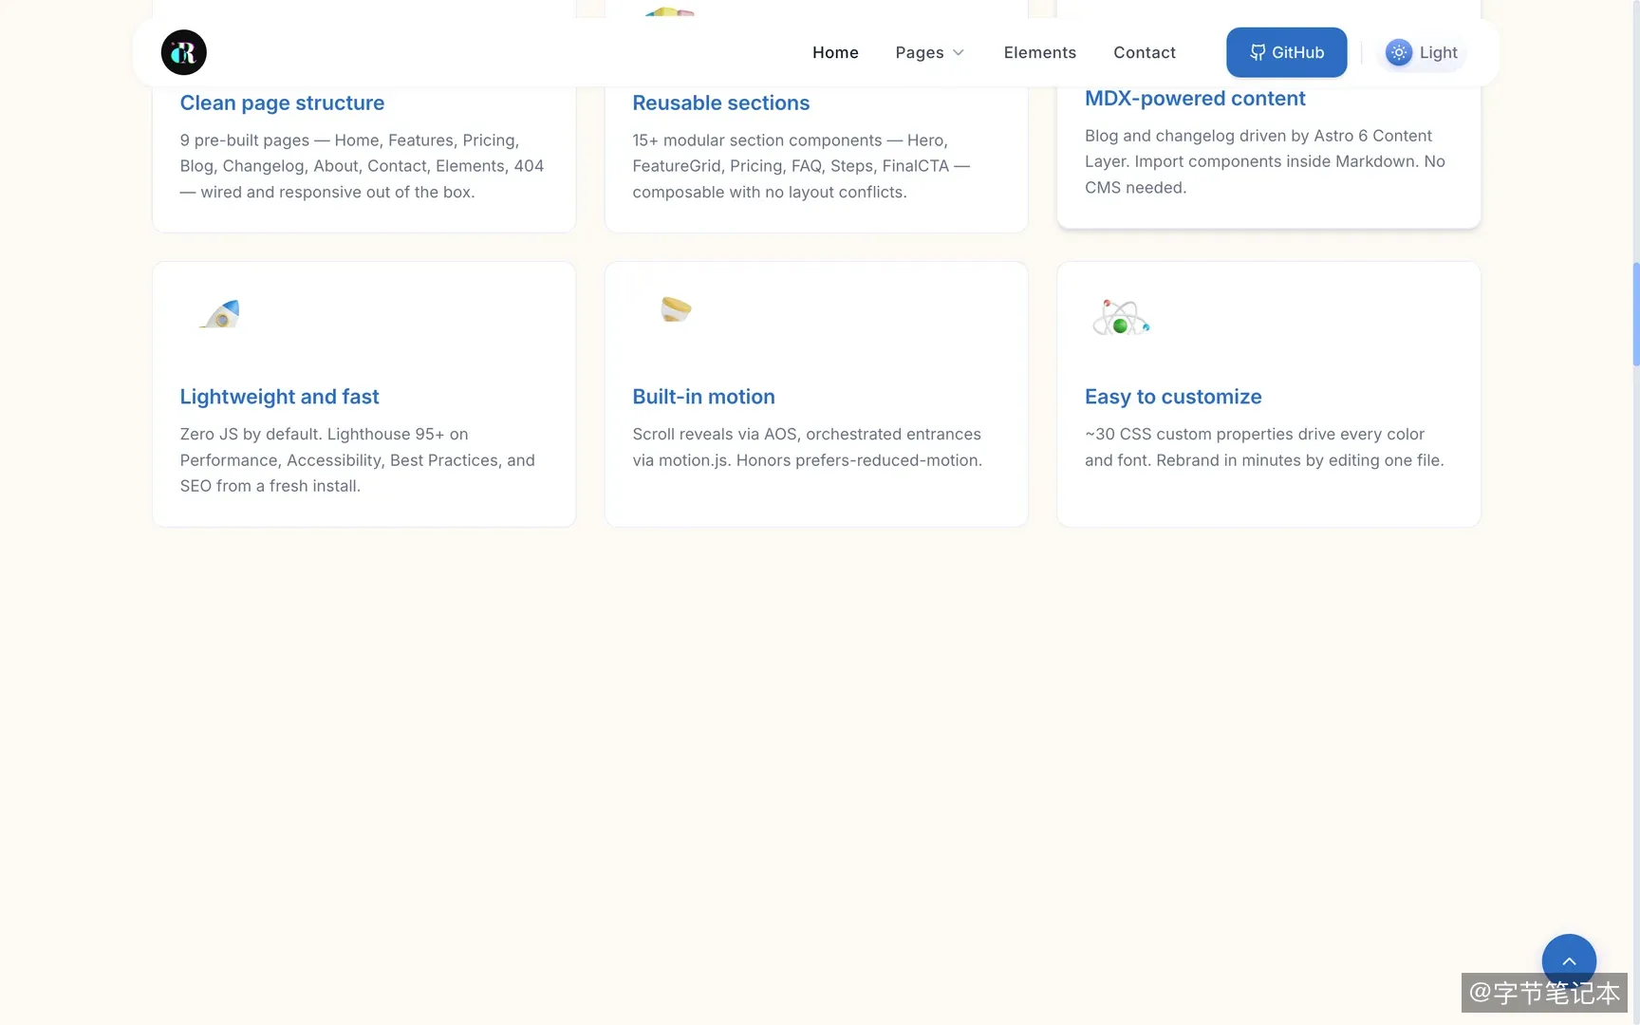Toggle the Light theme switch

1421,52
